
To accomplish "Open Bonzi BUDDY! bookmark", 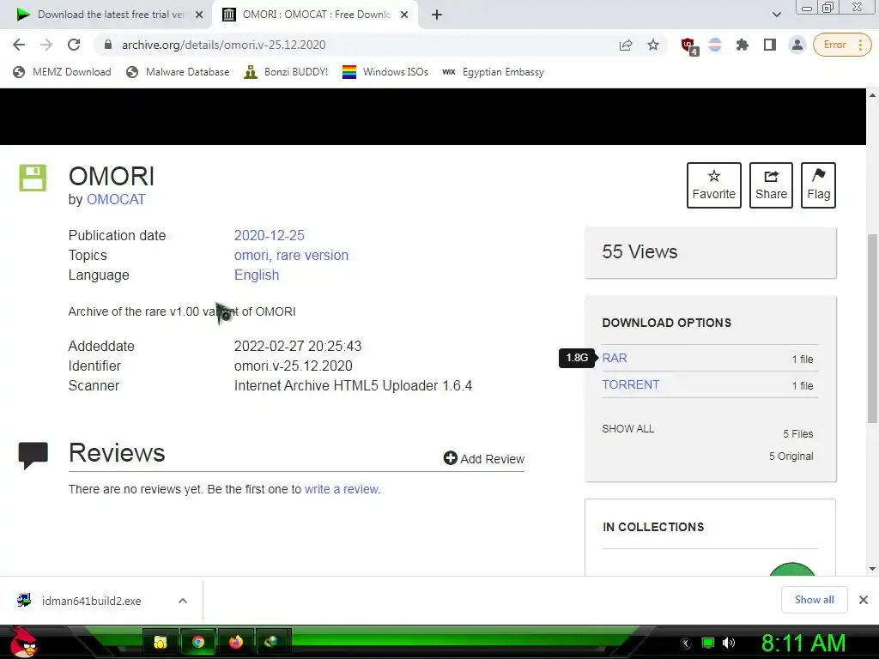I will point(286,72).
